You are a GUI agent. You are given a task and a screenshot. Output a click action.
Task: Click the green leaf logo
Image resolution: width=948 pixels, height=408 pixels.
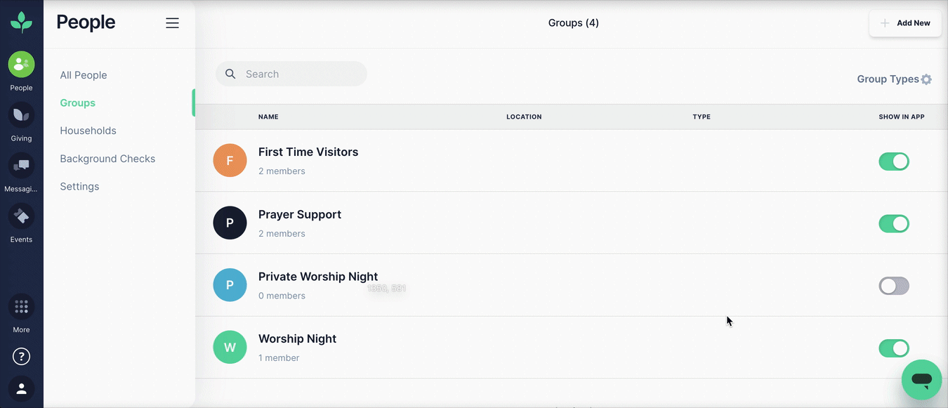(x=21, y=22)
